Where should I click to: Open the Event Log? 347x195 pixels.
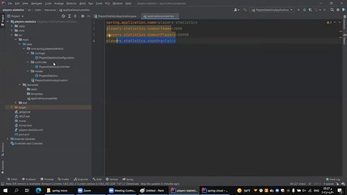tap(333, 179)
